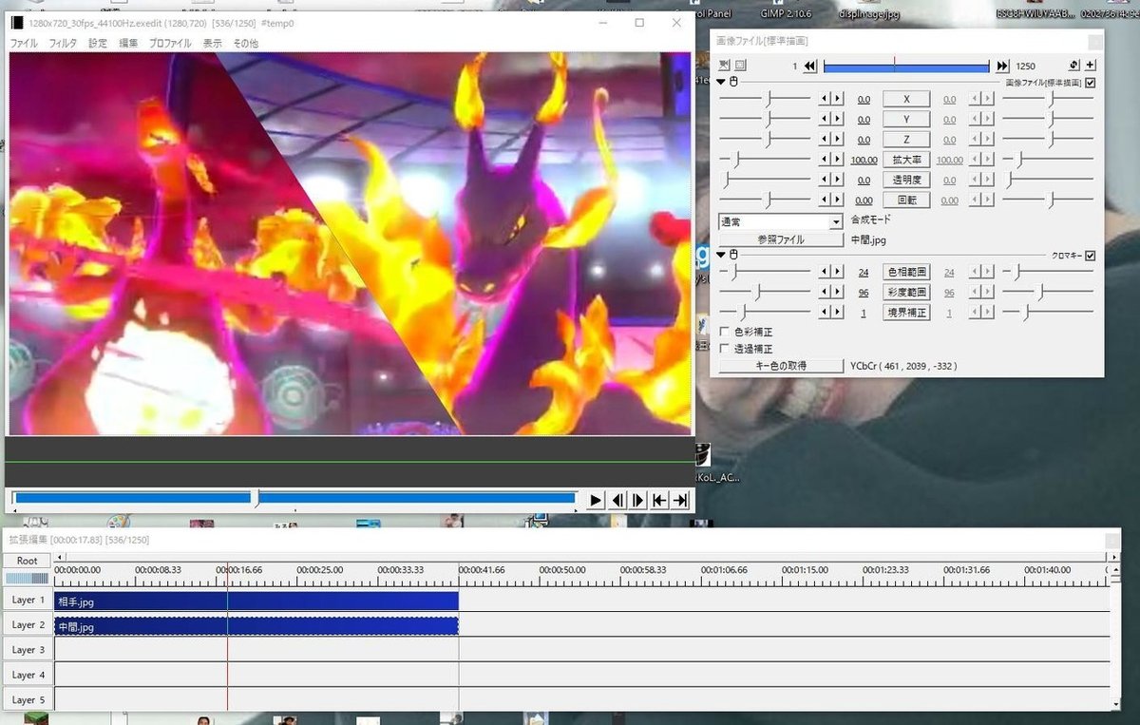Open the 編集 menu
Viewport: 1140px width, 725px height.
pos(128,43)
